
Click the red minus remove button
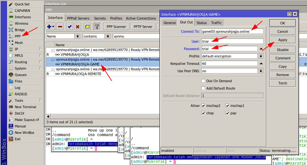(x=60, y=27)
